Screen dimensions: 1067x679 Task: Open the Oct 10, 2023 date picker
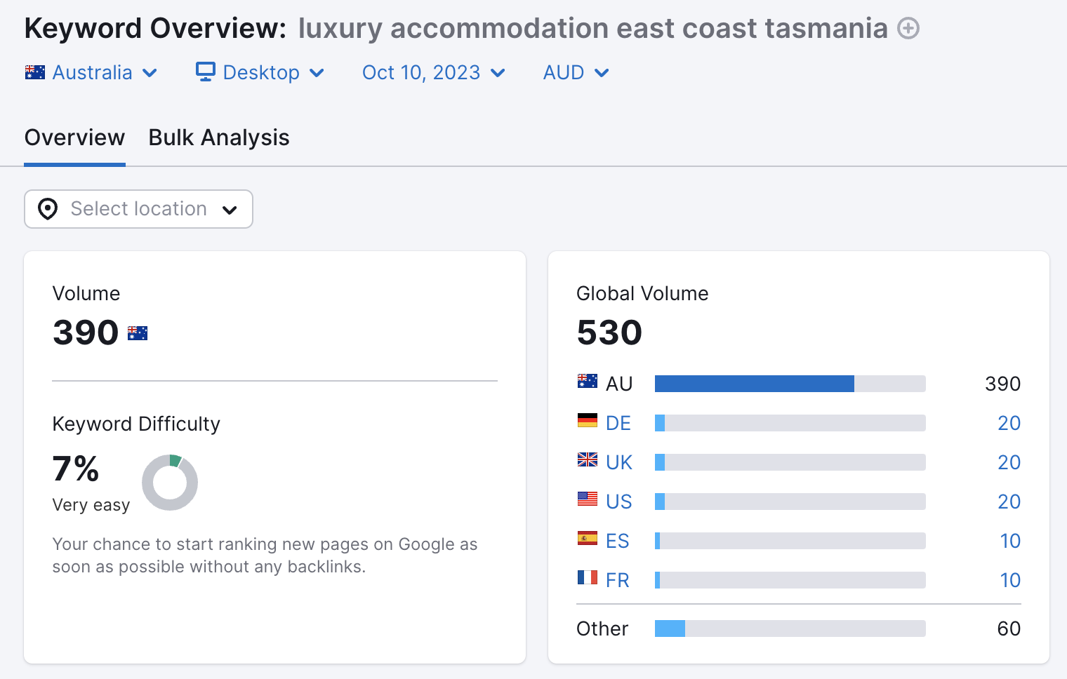pyautogui.click(x=433, y=72)
